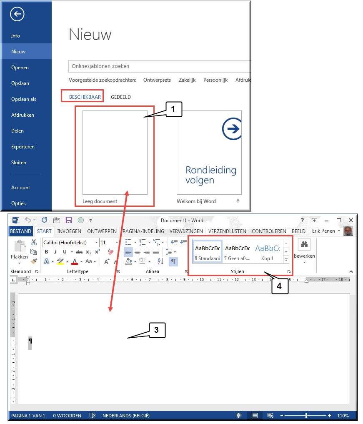The image size is (363, 424).
Task: Click the Word application icon in the title bar
Action: click(16, 220)
